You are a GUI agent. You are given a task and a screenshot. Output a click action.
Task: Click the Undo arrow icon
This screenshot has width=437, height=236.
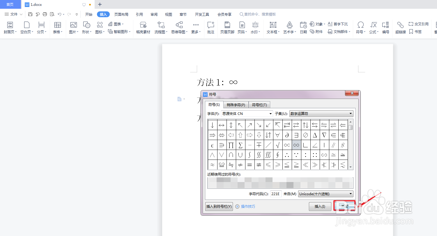tap(59, 14)
